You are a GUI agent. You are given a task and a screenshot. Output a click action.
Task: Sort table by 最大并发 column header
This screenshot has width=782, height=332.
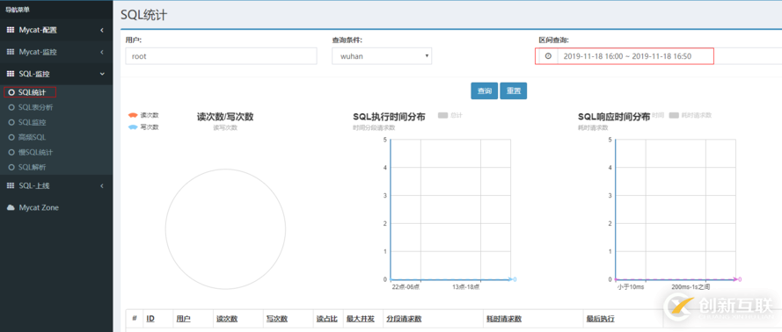coord(361,319)
